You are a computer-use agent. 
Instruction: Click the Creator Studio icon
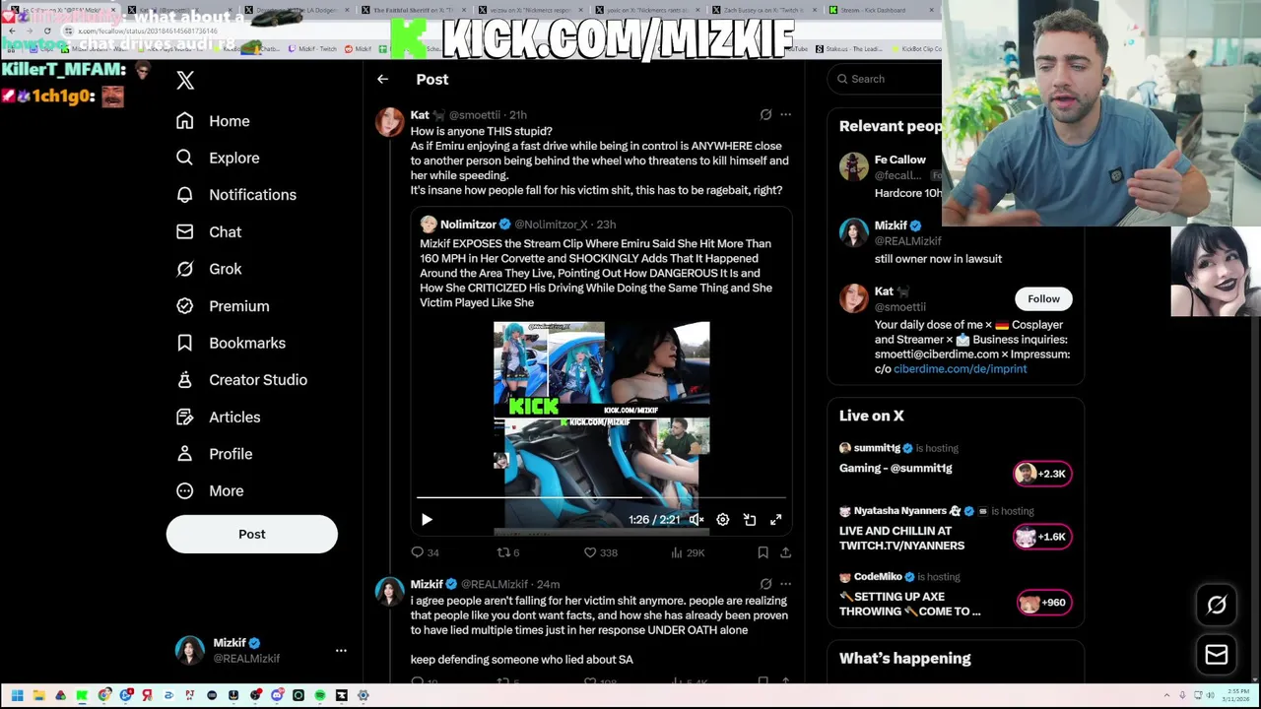pyautogui.click(x=184, y=380)
